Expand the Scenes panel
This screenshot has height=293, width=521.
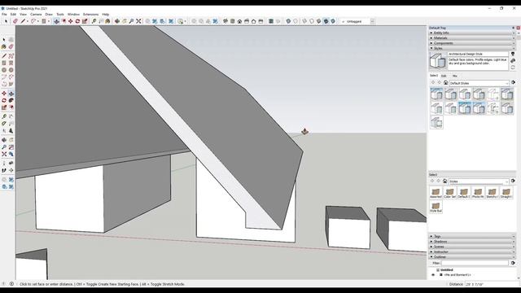click(472, 247)
